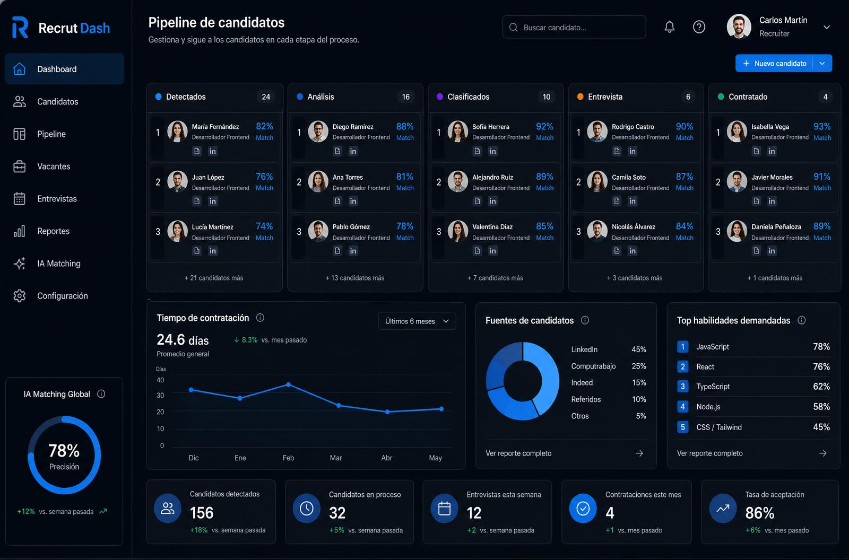Click Carlos Martín's profile avatar
849x560 pixels.
tap(739, 27)
